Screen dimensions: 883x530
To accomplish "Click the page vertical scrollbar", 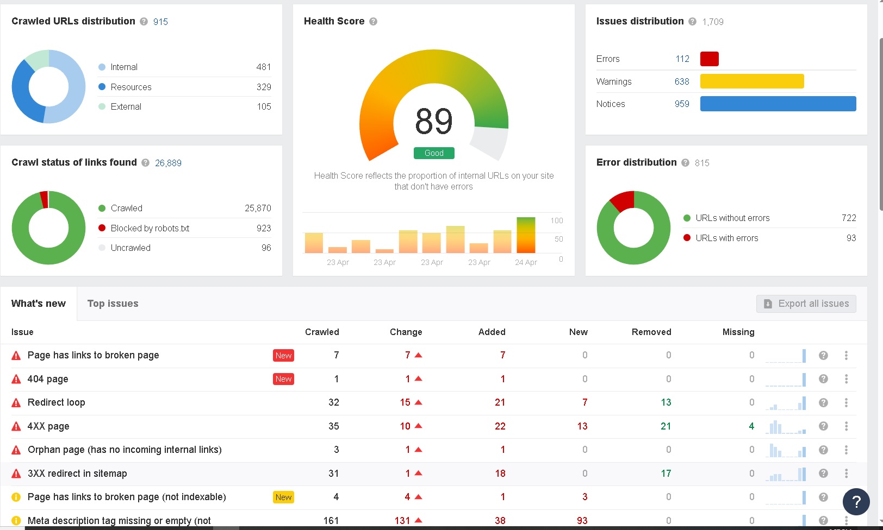I will (880, 124).
